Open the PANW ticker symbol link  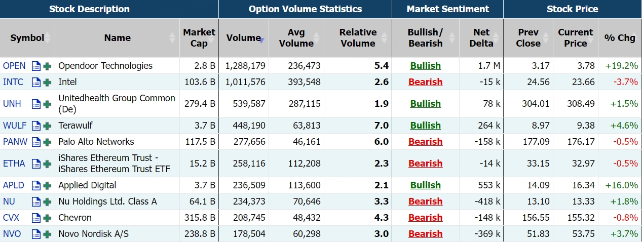click(15, 142)
